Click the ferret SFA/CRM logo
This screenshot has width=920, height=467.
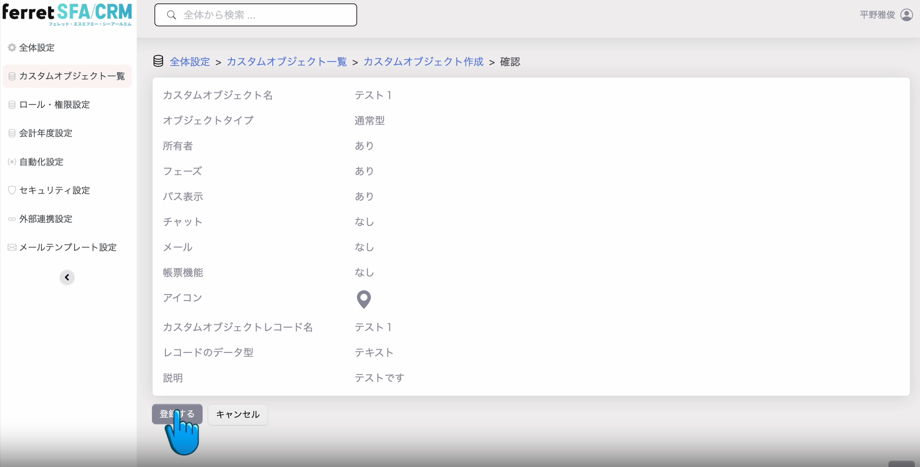pyautogui.click(x=67, y=14)
